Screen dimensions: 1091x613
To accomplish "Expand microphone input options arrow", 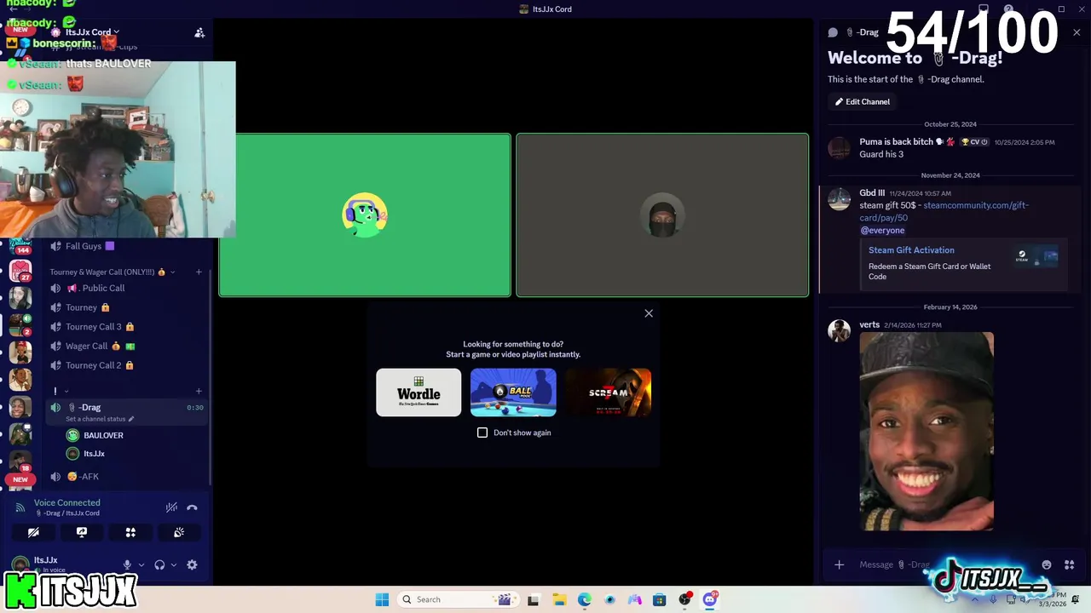I will point(141,564).
